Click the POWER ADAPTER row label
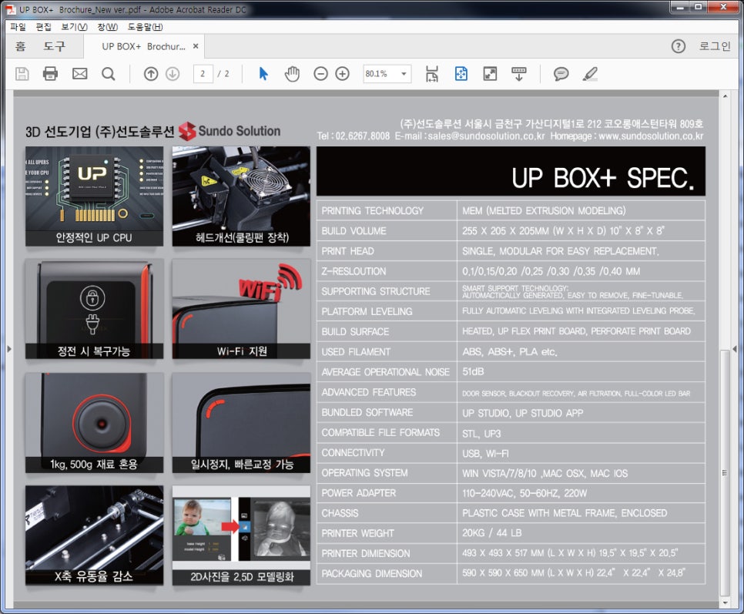 pos(359,493)
